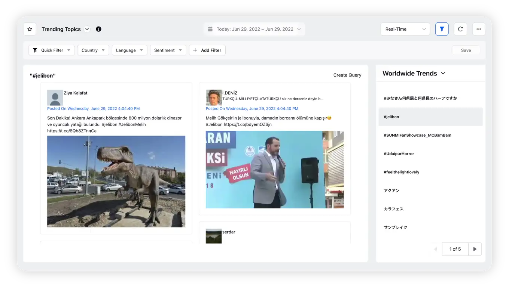Screen dimensions: 509x288
Task: Open the Real-Time dropdown
Action: [x=405, y=29]
